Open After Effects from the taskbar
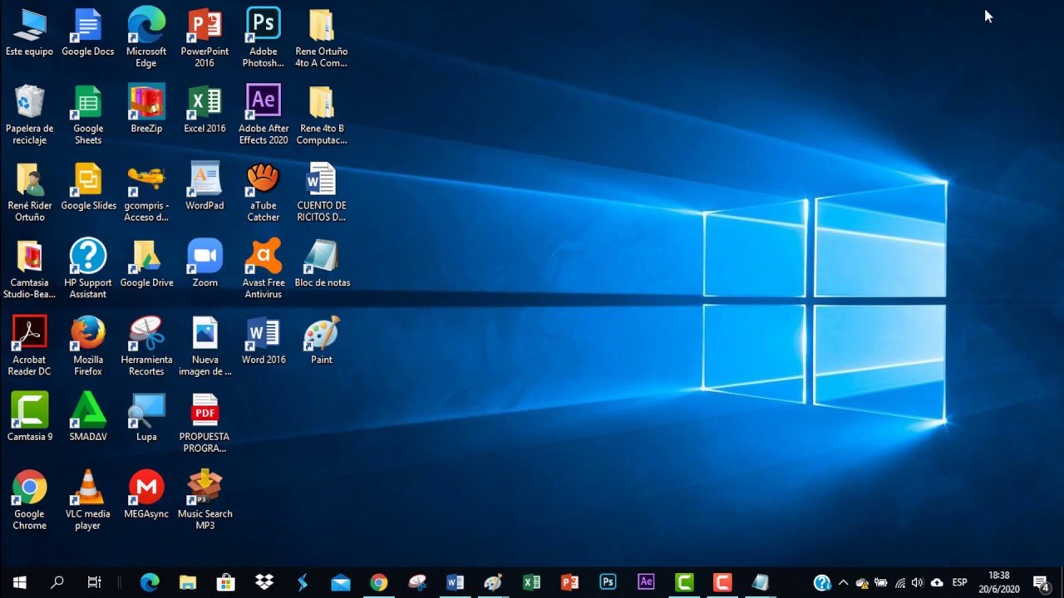1064x598 pixels. [x=646, y=582]
